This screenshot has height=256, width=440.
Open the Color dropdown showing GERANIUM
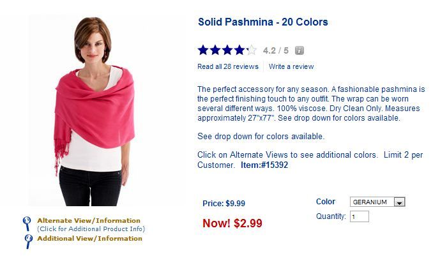(x=372, y=202)
